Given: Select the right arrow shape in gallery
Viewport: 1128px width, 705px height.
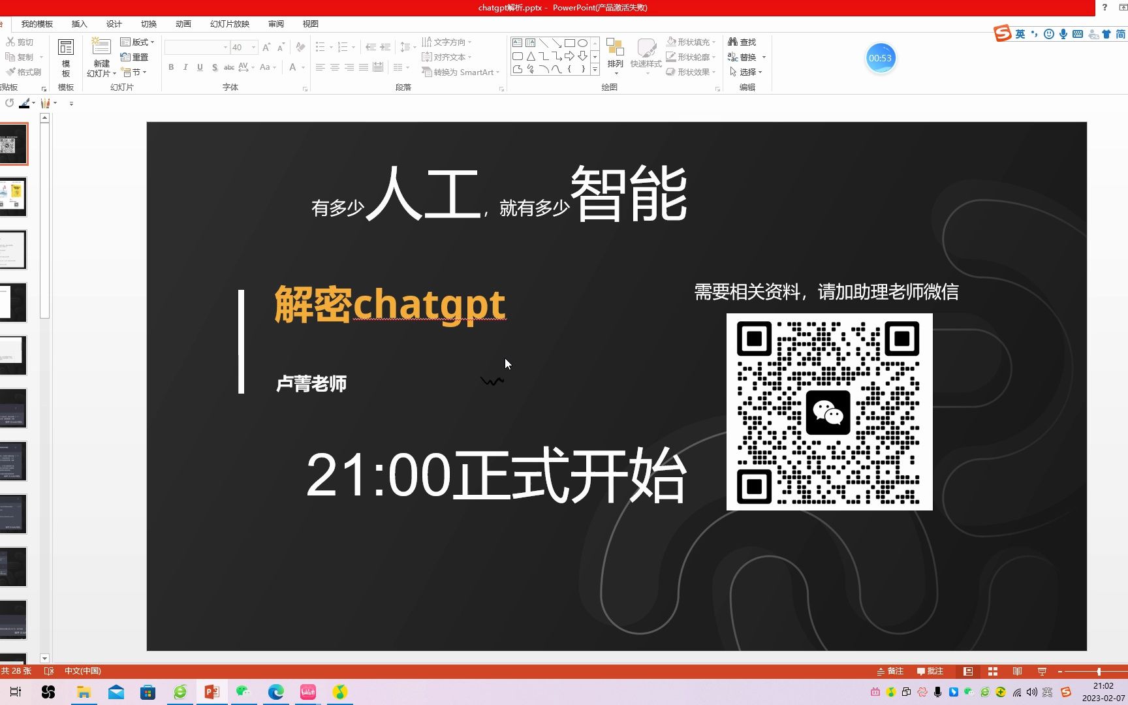Looking at the screenshot, I should [x=569, y=56].
